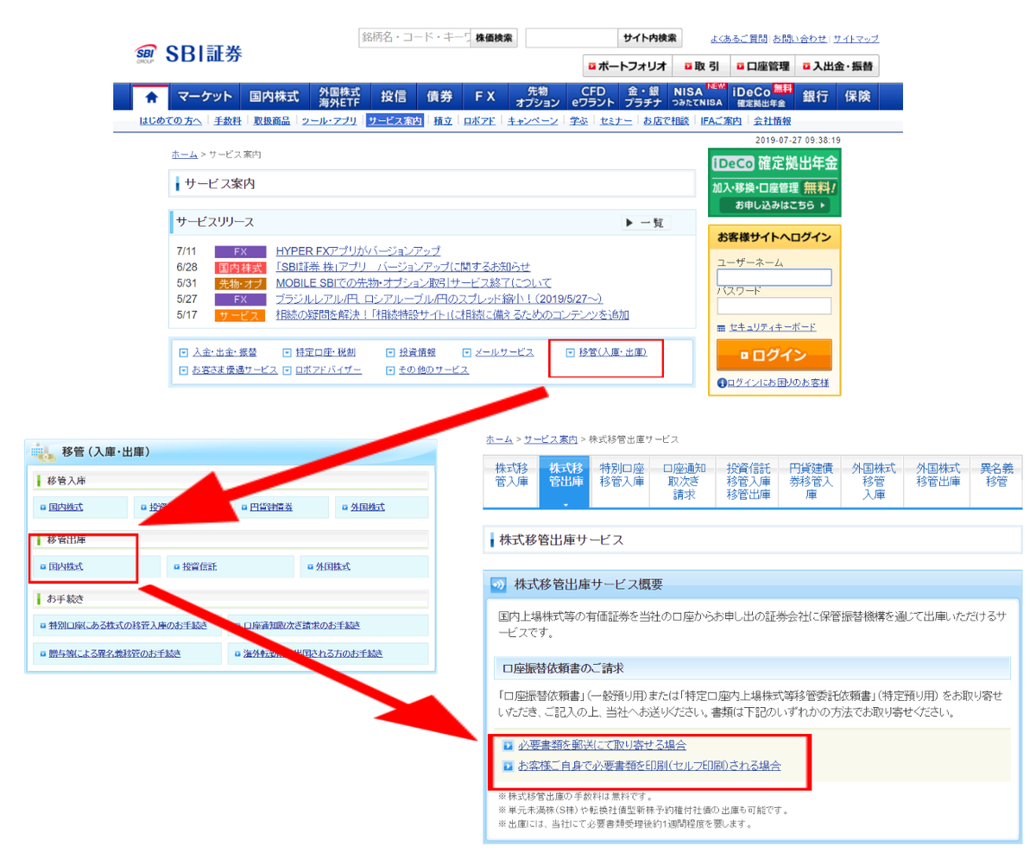Go to the home icon in the main navigation
The image size is (1036, 859).
pyautogui.click(x=150, y=97)
